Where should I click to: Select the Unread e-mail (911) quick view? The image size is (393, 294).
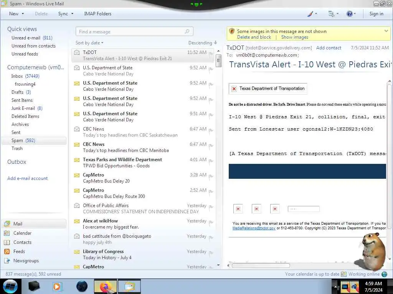coord(32,38)
